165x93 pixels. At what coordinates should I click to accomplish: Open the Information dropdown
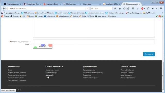50,16
